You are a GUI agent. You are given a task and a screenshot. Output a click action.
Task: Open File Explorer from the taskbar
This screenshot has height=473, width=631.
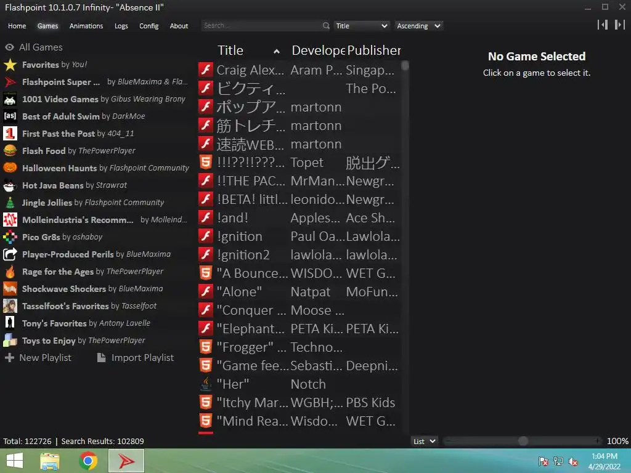pyautogui.click(x=50, y=461)
